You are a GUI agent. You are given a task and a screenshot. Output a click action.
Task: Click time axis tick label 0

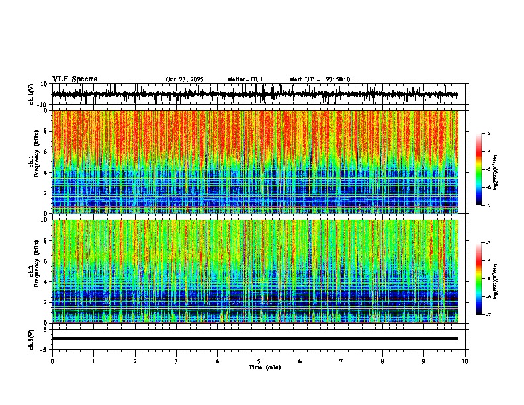(52, 361)
